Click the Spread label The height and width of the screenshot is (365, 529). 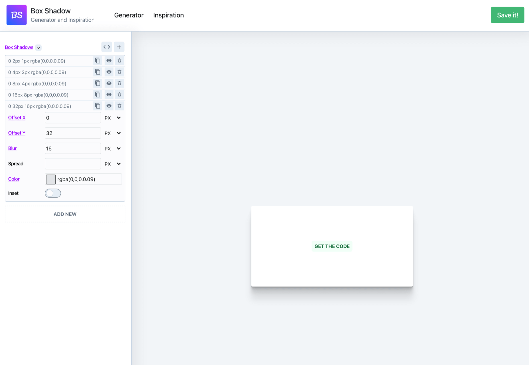[x=16, y=164]
